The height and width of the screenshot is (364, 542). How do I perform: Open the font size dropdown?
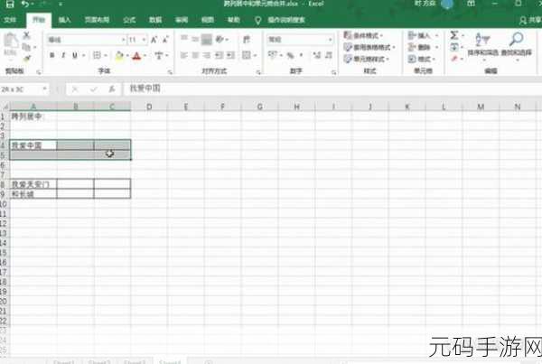144,40
